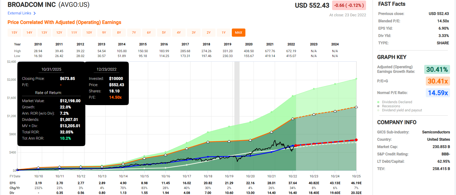Click the estimated EPS value 46.19E

[356, 183]
